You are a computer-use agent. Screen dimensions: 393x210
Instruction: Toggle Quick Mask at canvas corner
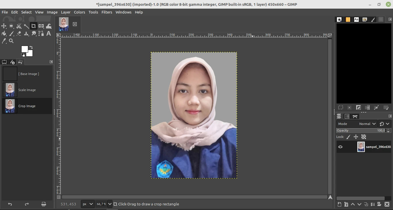(x=59, y=197)
